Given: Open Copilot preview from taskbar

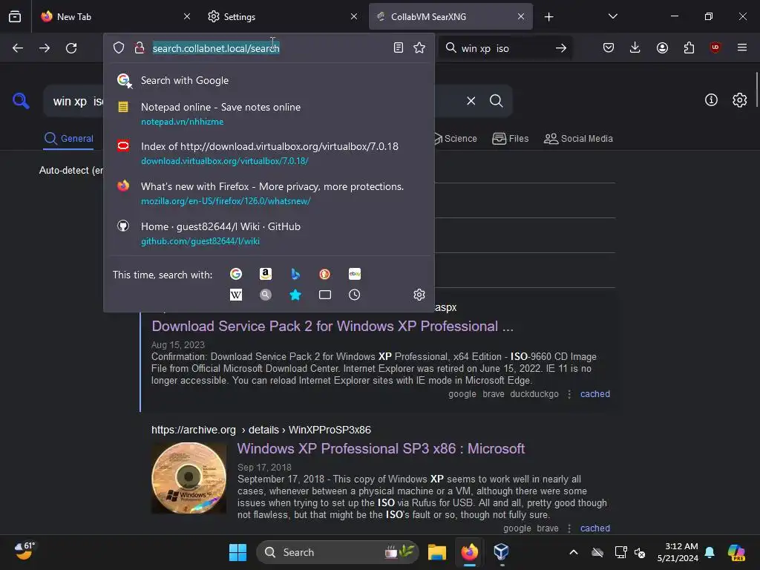Looking at the screenshot, I should [x=736, y=552].
